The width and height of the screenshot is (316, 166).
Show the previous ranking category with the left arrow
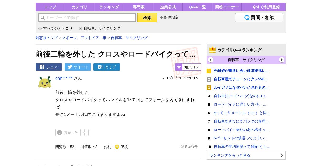click(x=211, y=60)
